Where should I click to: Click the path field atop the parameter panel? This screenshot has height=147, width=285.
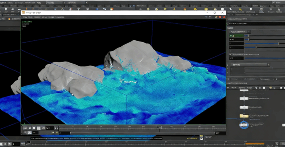[x=256, y=24]
